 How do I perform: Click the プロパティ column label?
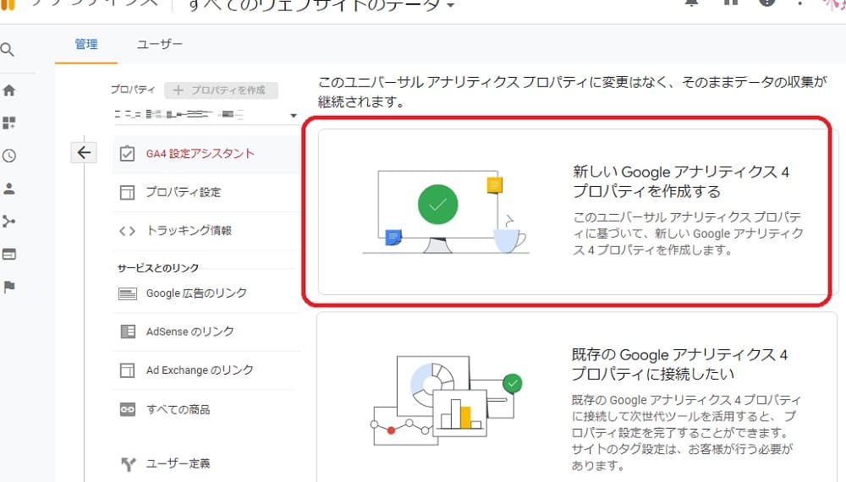pos(133,90)
